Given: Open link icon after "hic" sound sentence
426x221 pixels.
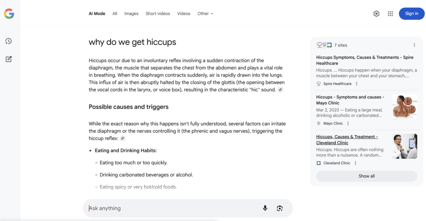Looking at the screenshot, I should coord(280,90).
